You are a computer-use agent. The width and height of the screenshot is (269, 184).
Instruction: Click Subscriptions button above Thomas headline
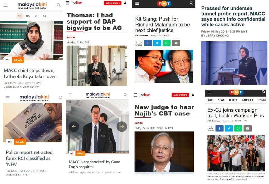[113, 3]
